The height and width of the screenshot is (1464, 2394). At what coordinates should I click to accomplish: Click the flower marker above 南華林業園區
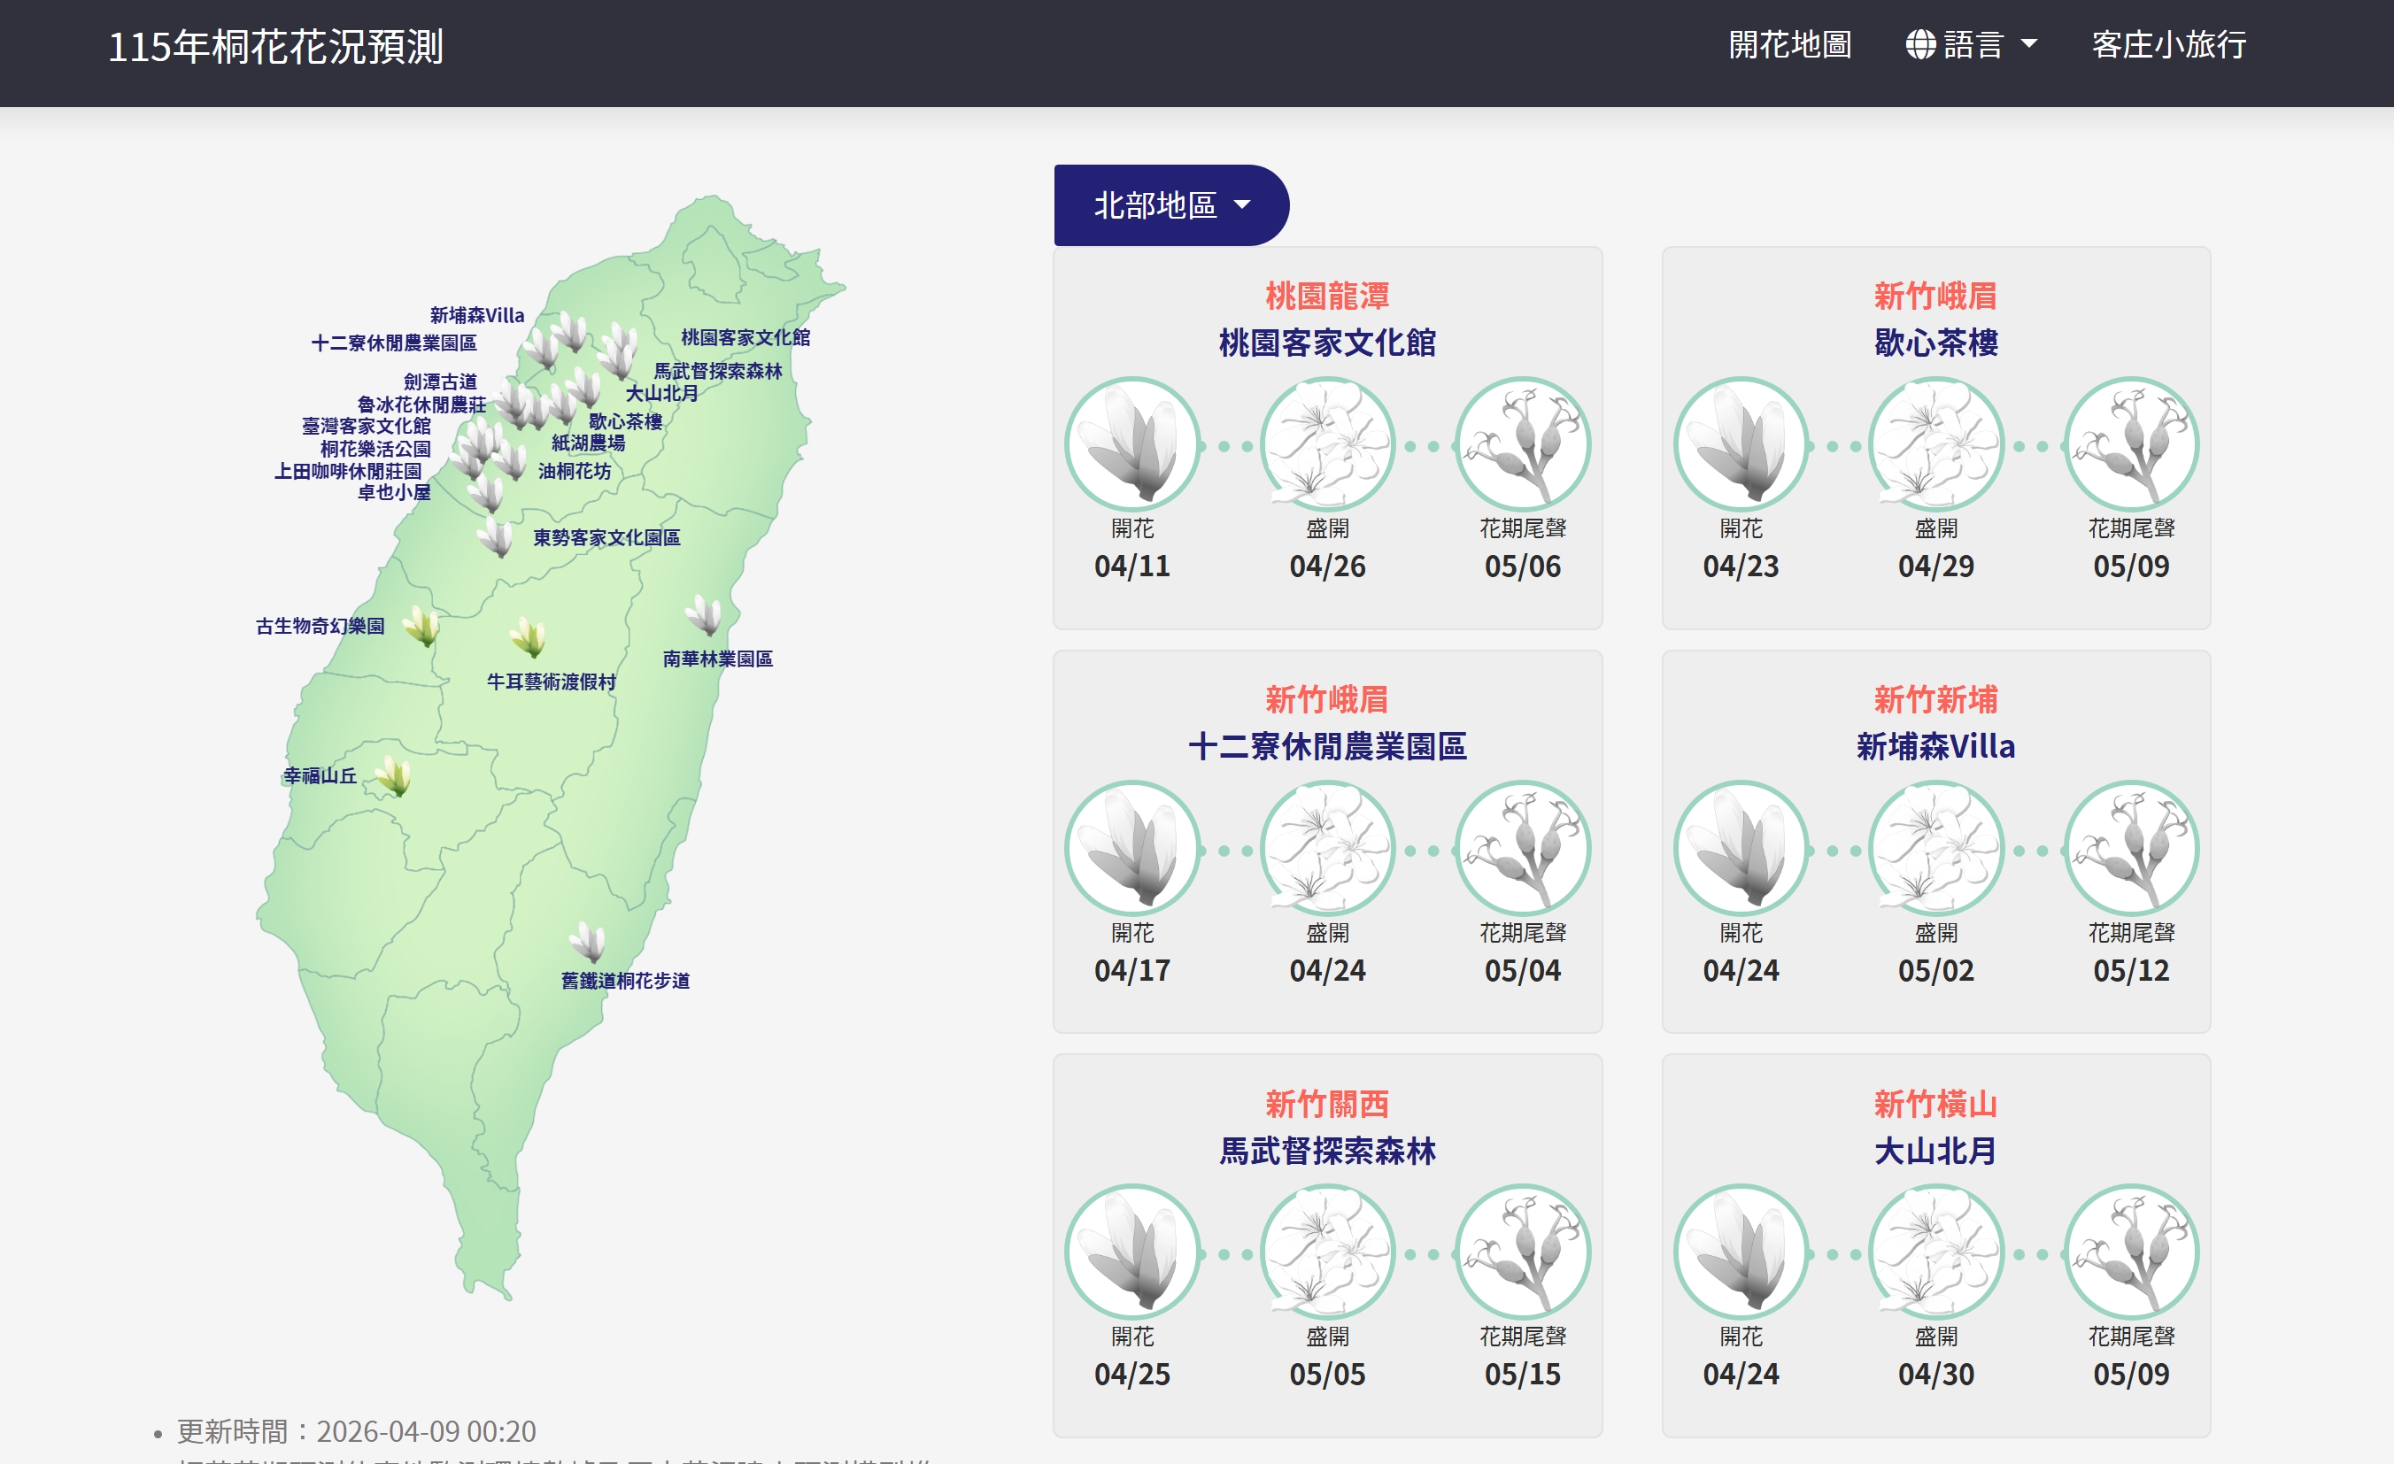(x=705, y=615)
